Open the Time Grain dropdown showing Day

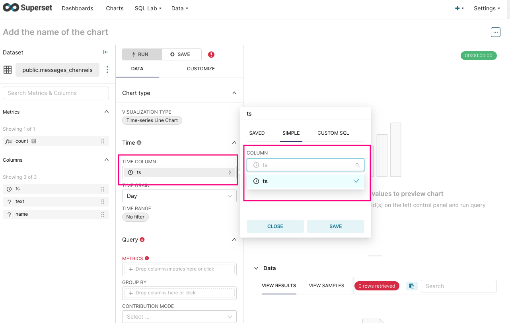tap(179, 196)
